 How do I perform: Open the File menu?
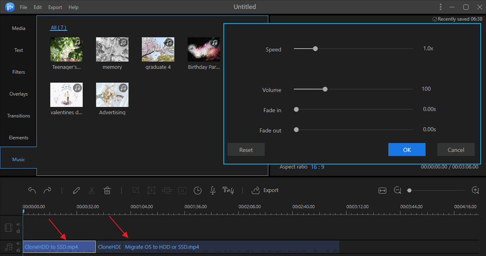pyautogui.click(x=23, y=7)
